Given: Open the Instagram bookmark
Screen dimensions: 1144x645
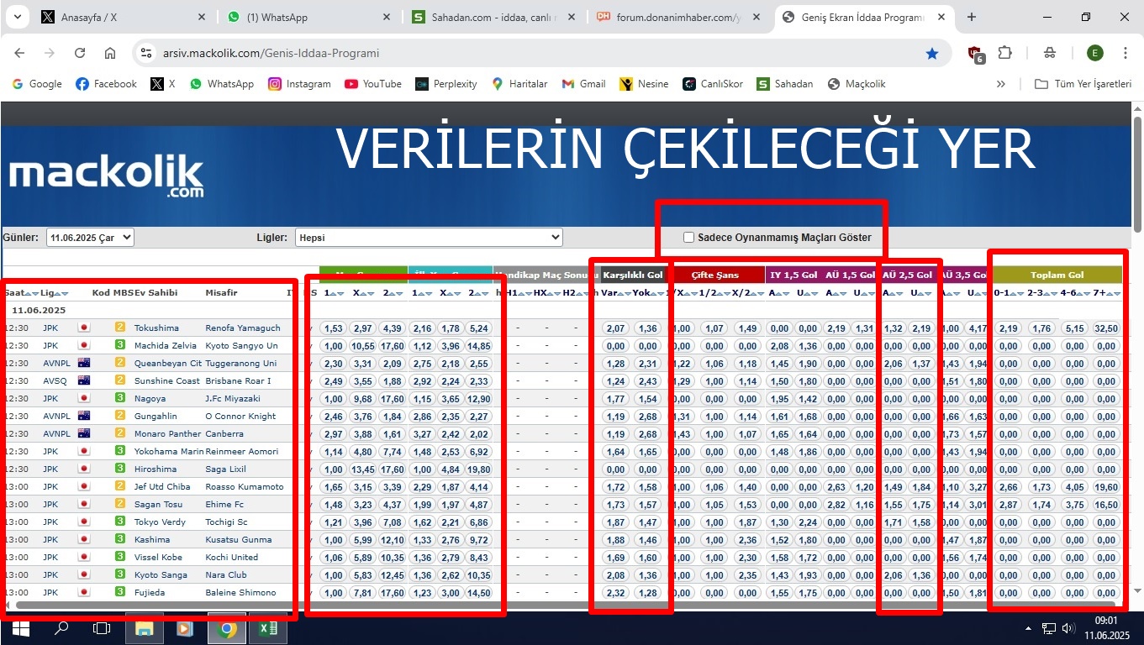Looking at the screenshot, I should (x=299, y=84).
